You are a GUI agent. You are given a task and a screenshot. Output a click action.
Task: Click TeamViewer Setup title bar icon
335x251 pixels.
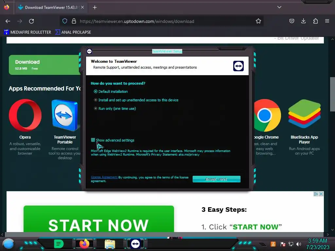click(x=89, y=51)
